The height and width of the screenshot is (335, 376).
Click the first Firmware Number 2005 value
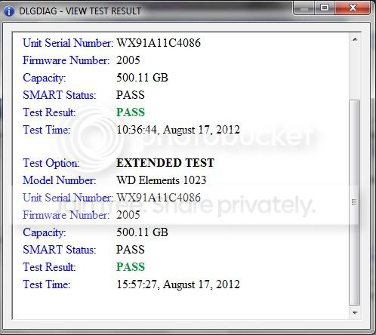point(128,60)
